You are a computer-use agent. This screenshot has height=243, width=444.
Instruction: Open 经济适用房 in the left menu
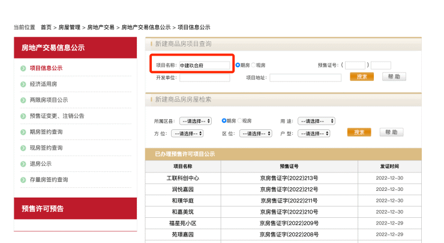[43, 84]
